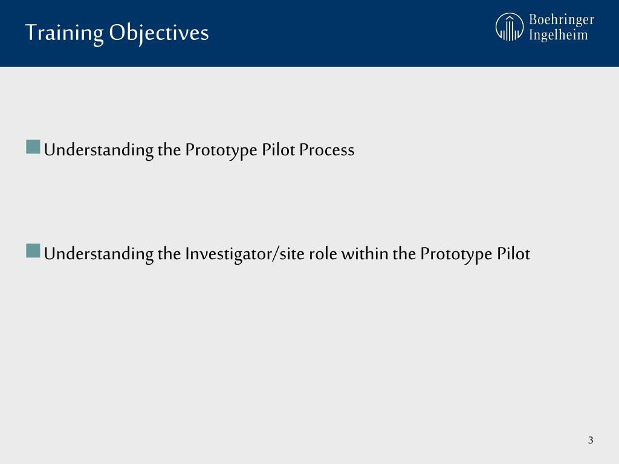This screenshot has width=619, height=464.
Task: Click the word Prototype in the first bullet
Action: pos(221,150)
